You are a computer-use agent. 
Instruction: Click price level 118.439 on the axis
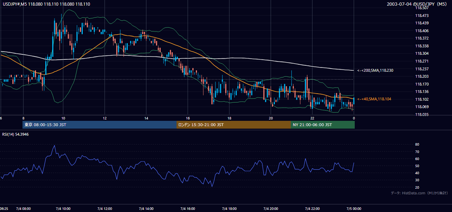(x=422, y=23)
